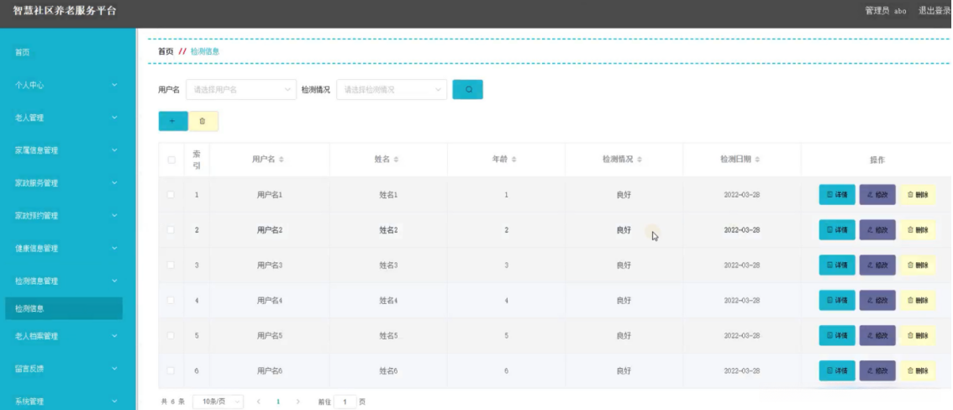Screen dimensions: 953x410
Task: Check the row for 用户名6
Action: 171,371
